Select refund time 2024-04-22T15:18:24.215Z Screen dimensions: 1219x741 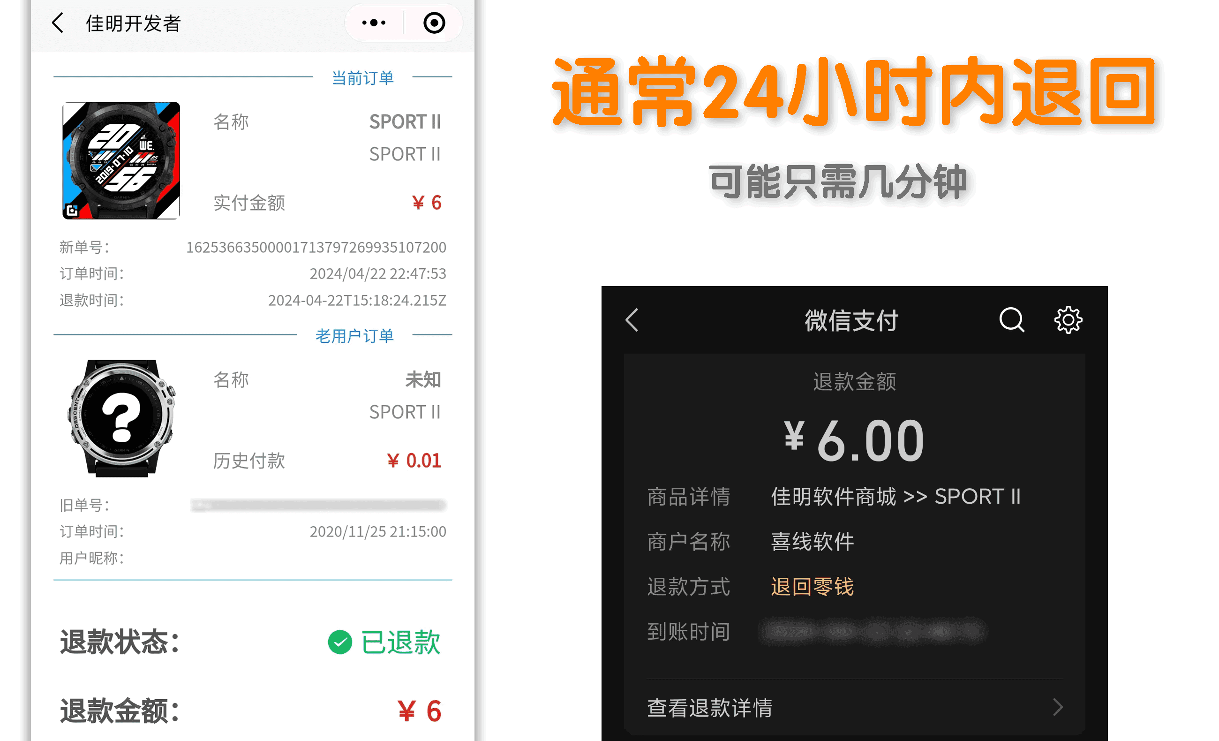pos(357,300)
